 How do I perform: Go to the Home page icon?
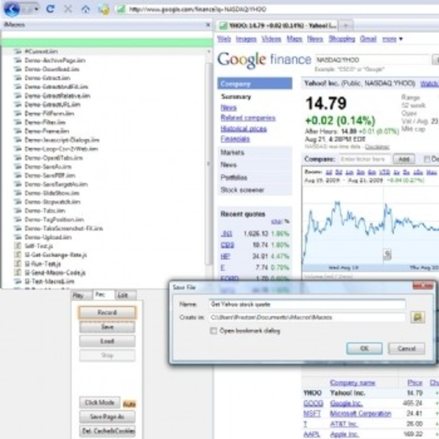point(86,10)
